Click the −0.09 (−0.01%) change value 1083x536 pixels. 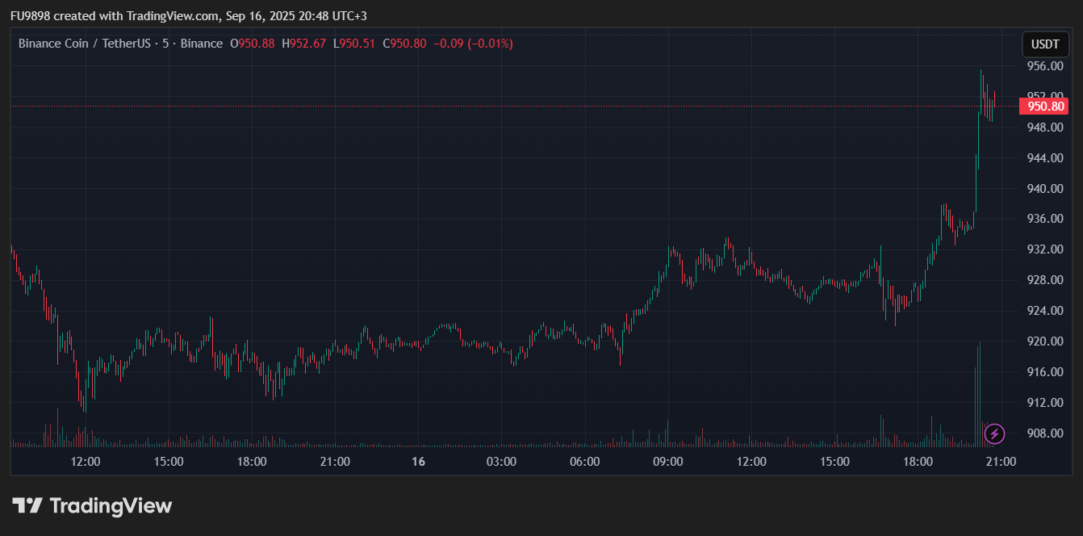473,44
